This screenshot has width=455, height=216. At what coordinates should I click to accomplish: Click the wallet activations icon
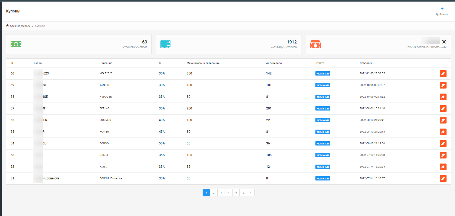tap(165, 44)
